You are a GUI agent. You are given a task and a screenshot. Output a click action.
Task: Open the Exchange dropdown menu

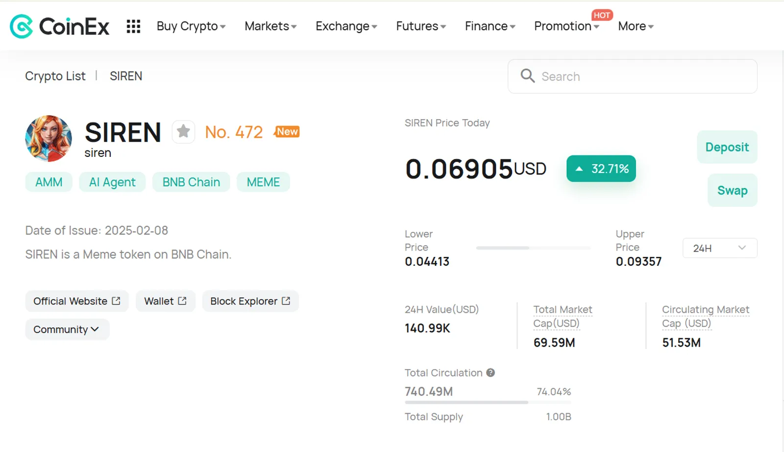point(346,26)
